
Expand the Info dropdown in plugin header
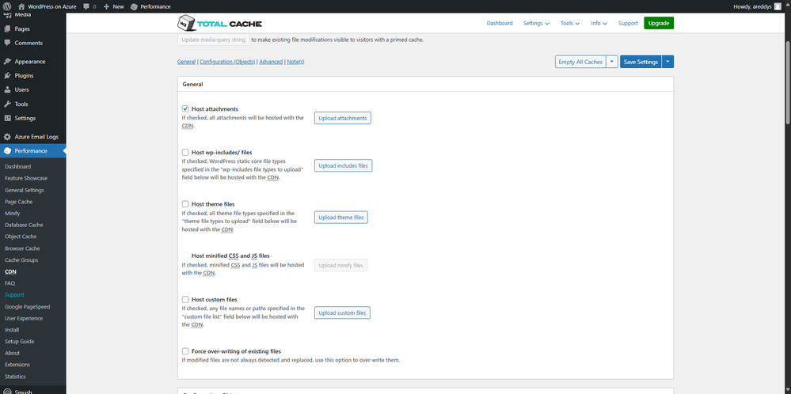599,23
